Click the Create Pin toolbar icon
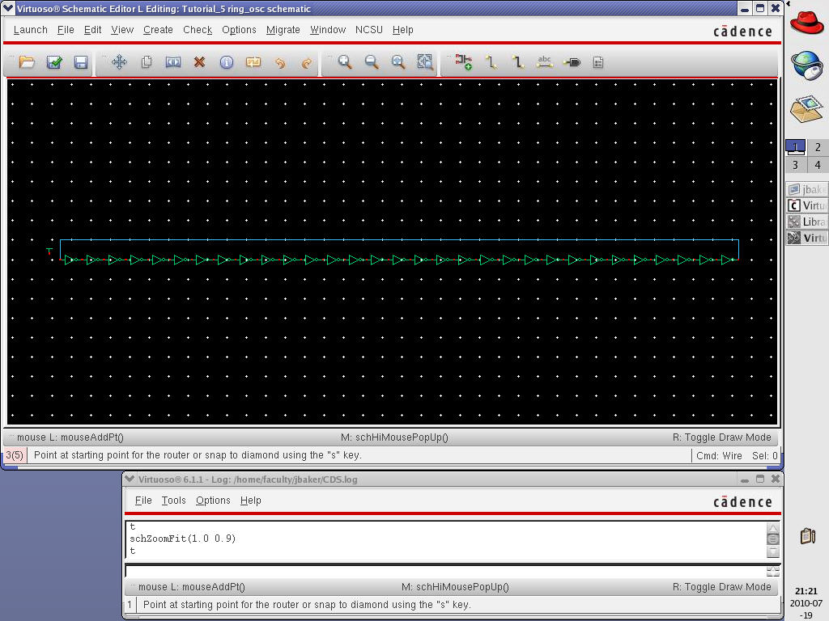This screenshot has height=621, width=829. 572,62
